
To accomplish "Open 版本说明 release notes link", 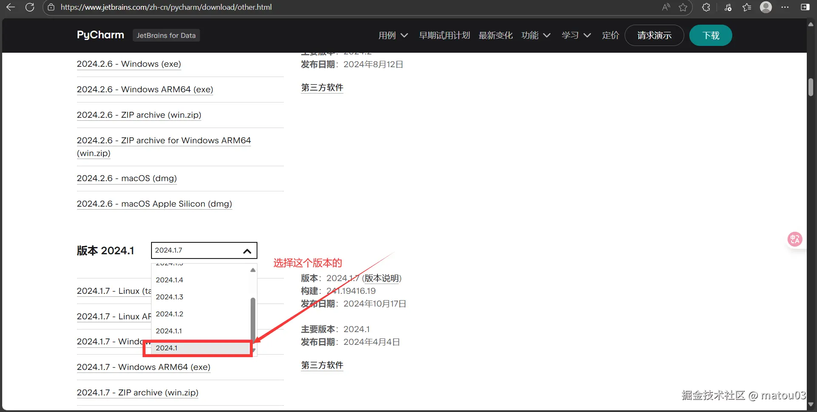I will (x=382, y=278).
